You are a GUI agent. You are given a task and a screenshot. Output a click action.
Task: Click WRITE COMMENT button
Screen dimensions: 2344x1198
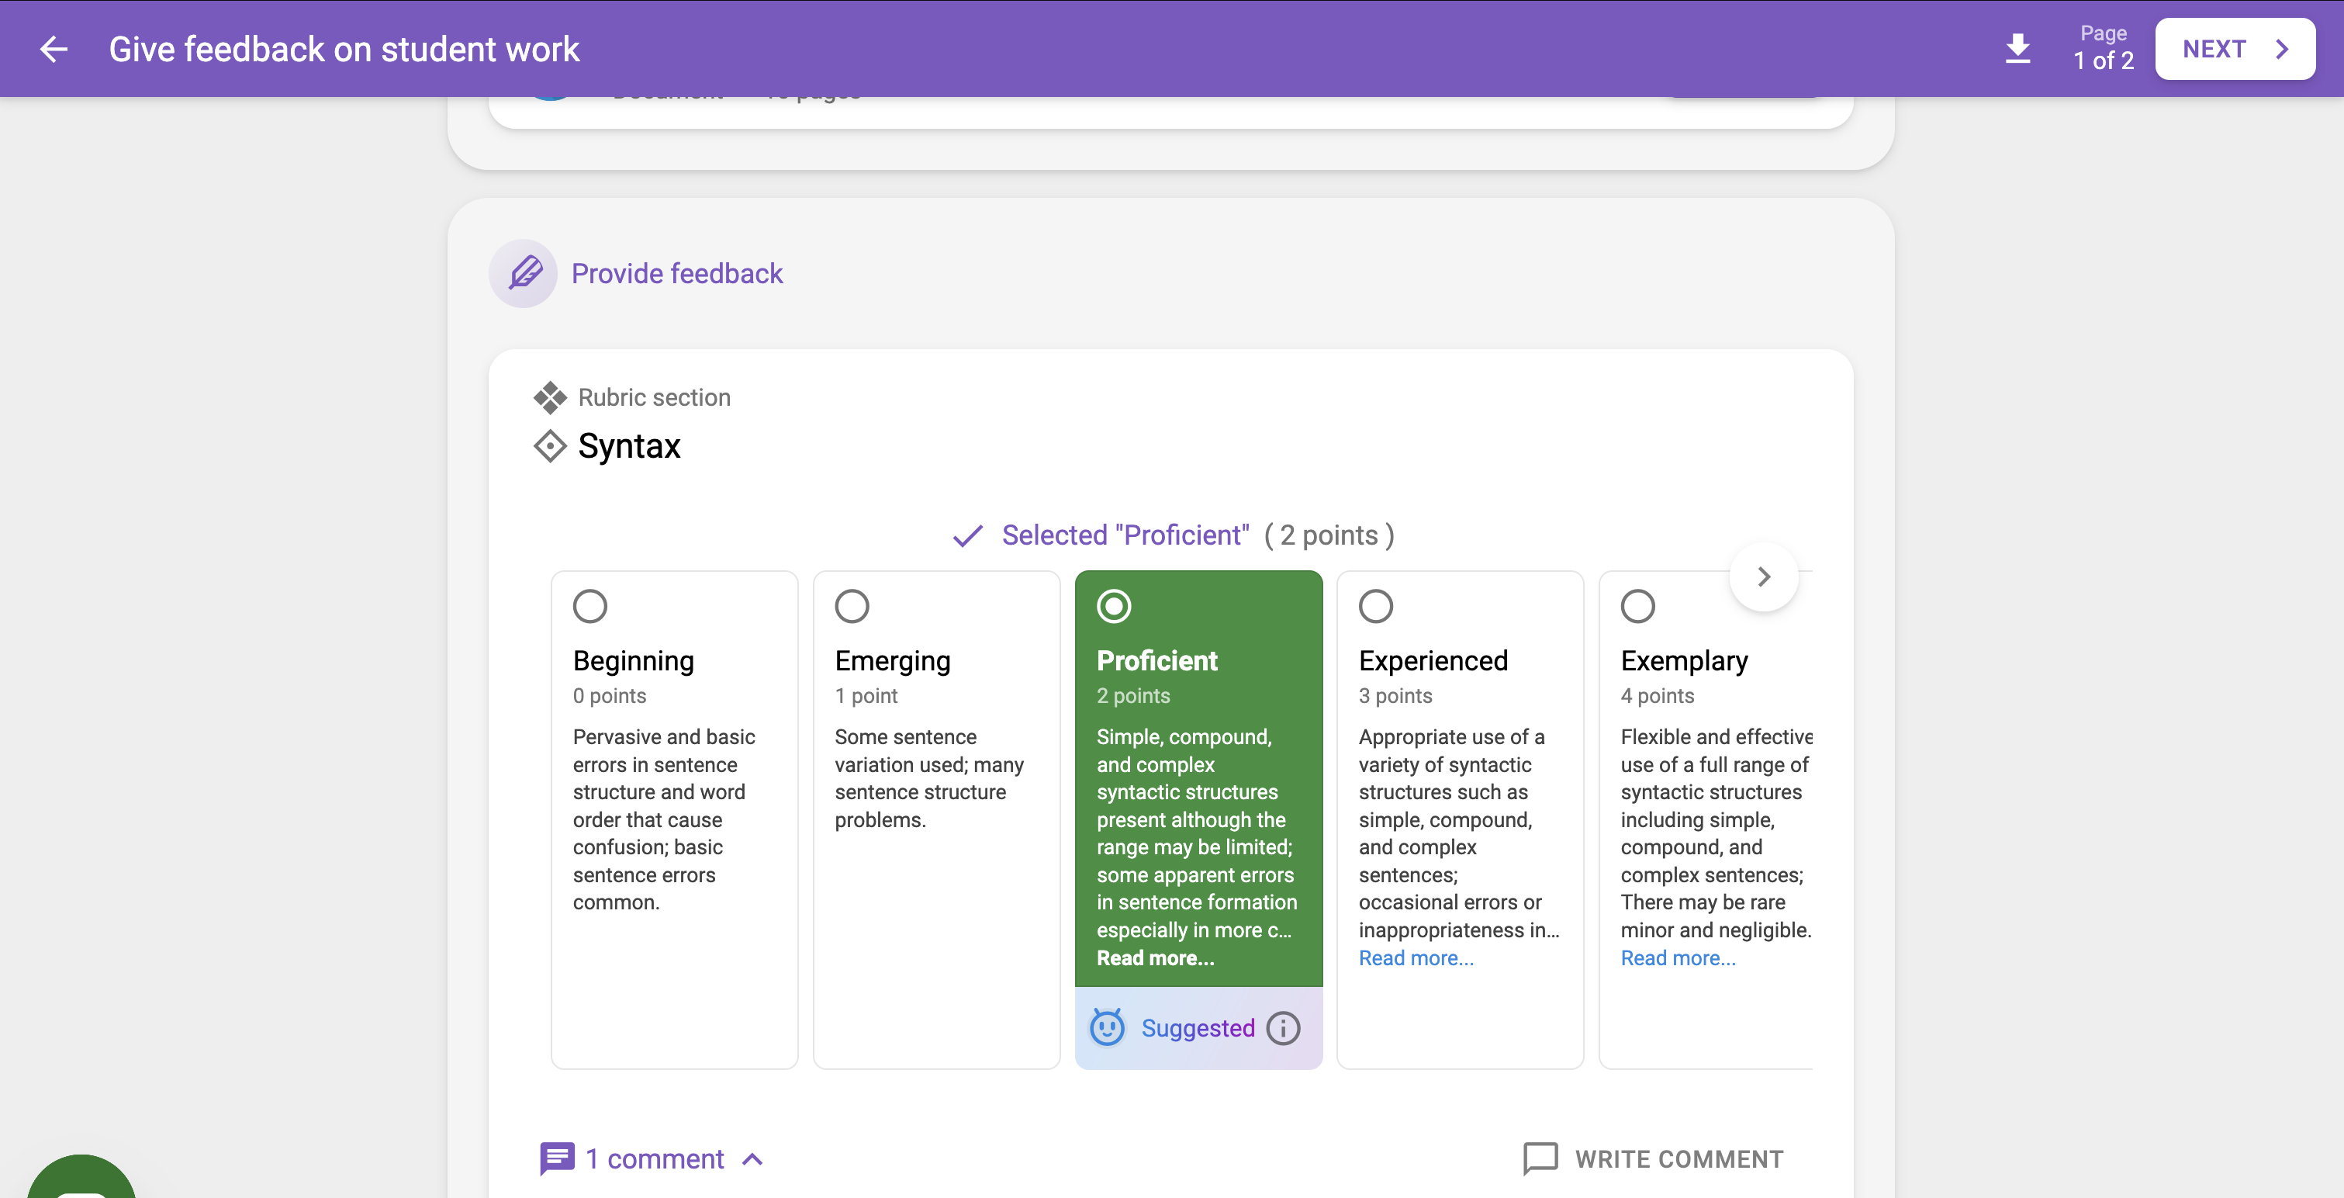1654,1159
